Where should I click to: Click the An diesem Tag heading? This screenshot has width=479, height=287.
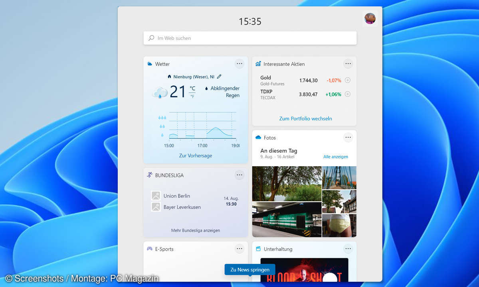(x=279, y=151)
